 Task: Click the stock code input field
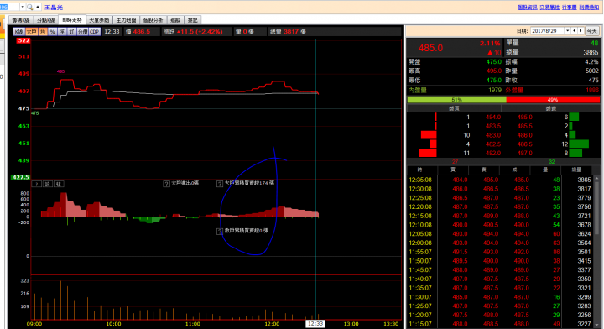click(9, 7)
